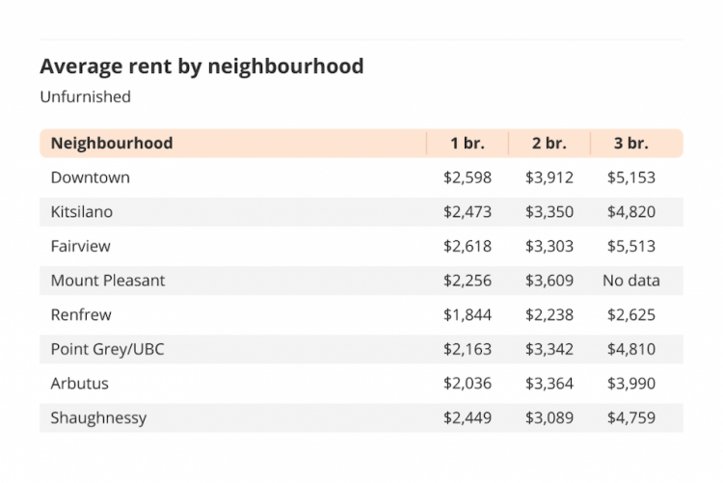Click the Average rent by neighbourhood title
723x483 pixels.
202,67
